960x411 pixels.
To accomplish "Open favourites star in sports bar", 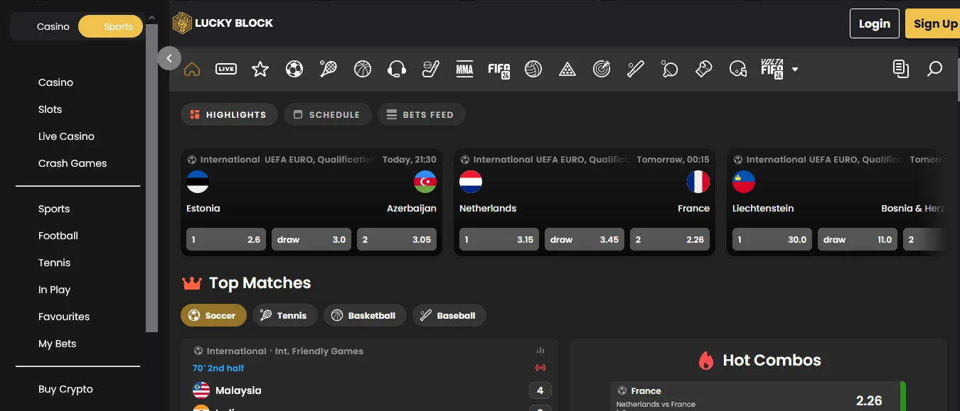I will 260,69.
